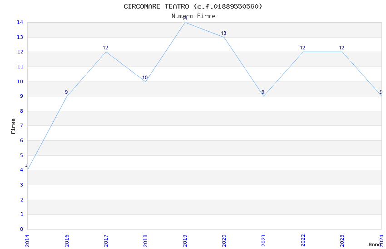This screenshot has height=249, width=386.
Task: Click the y-axis tick value 5
Action: tap(22, 155)
